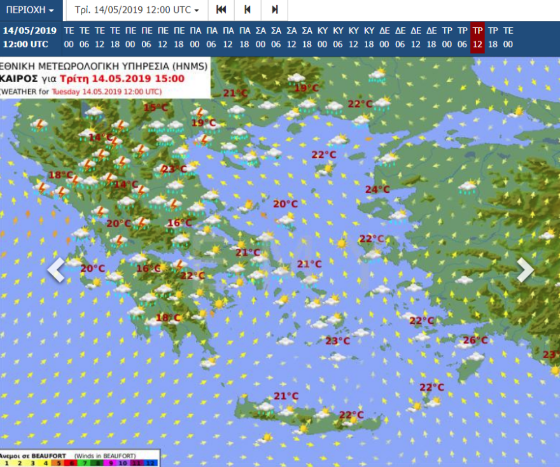Step back to previous forecast frame
This screenshot has width=560, height=467.
(x=248, y=10)
